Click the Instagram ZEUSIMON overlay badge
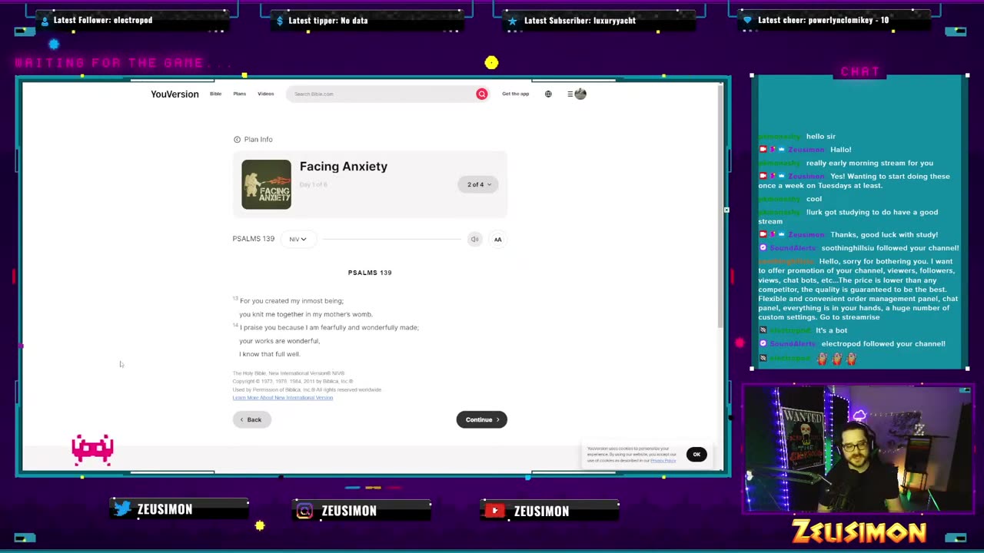 [361, 510]
